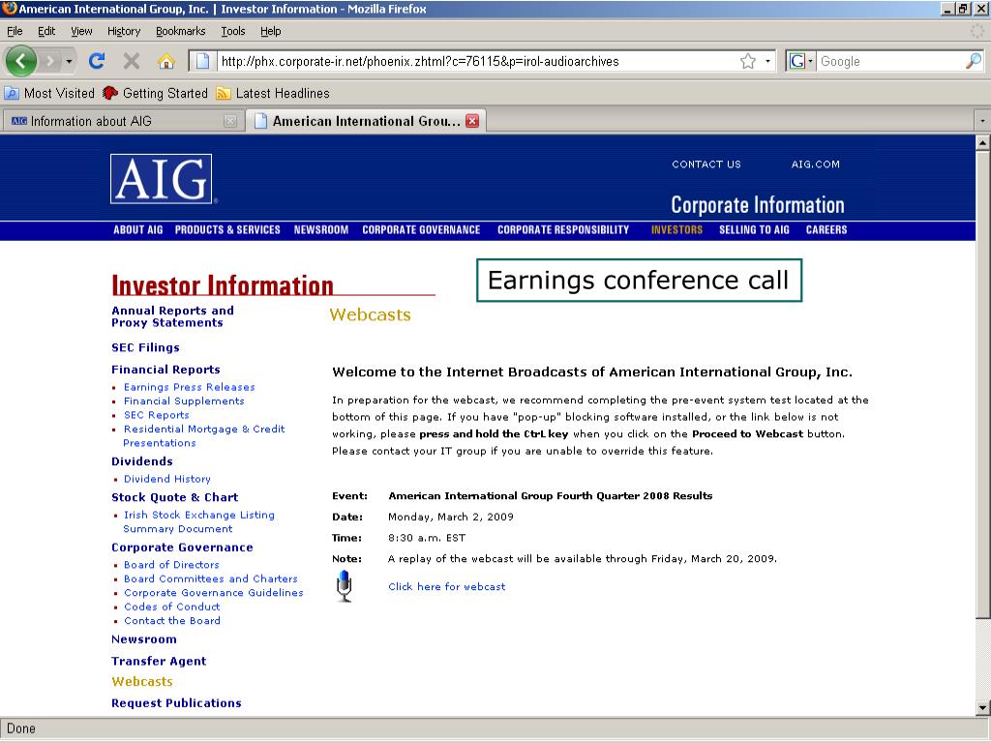Switch to the Information about AIG tab
This screenshot has width=991, height=743.
pos(123,121)
